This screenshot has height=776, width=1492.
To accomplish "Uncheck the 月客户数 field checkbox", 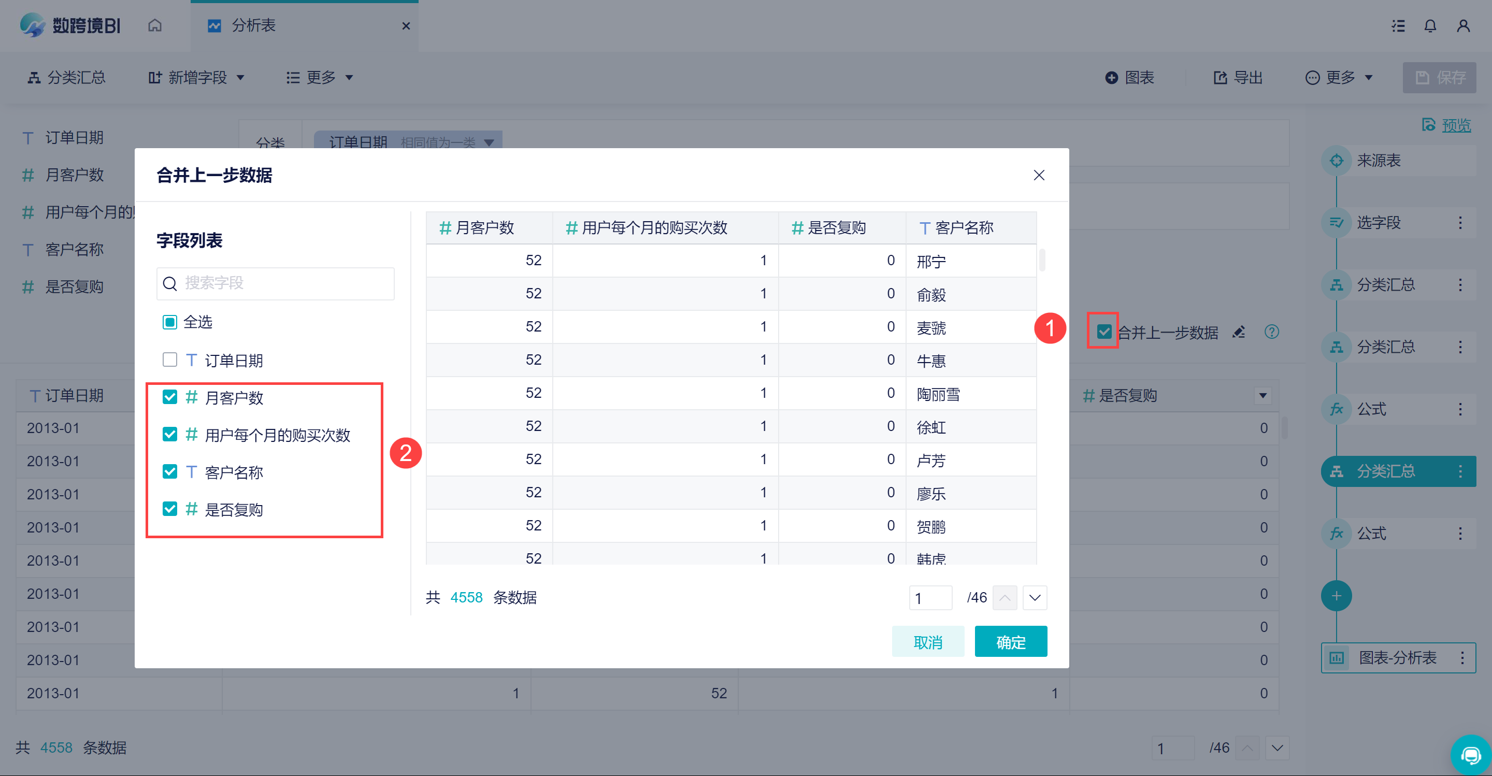I will click(x=170, y=397).
